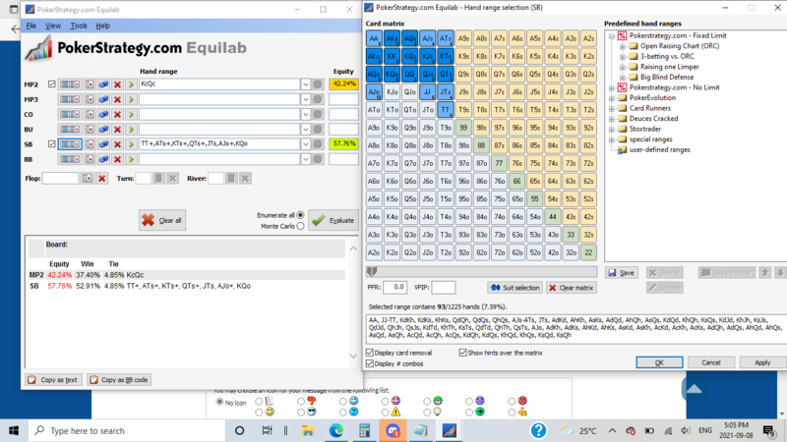
Task: Select the 99 cell in card matrix
Action: [463, 128]
